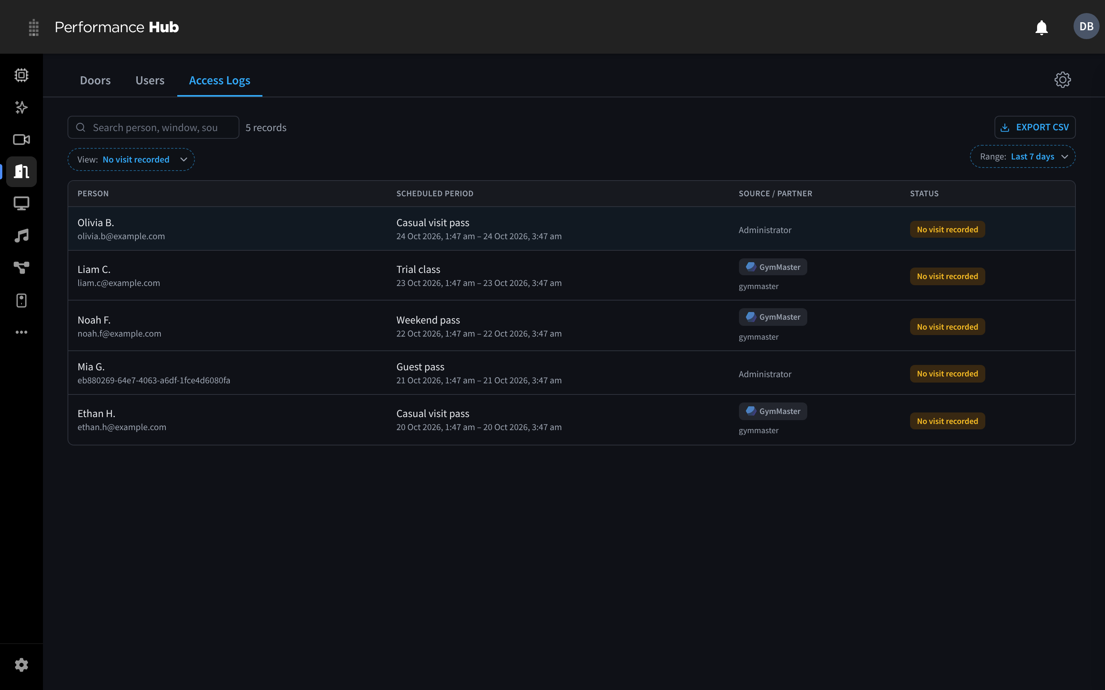Expand the View: No visit recorded dropdown

click(131, 159)
